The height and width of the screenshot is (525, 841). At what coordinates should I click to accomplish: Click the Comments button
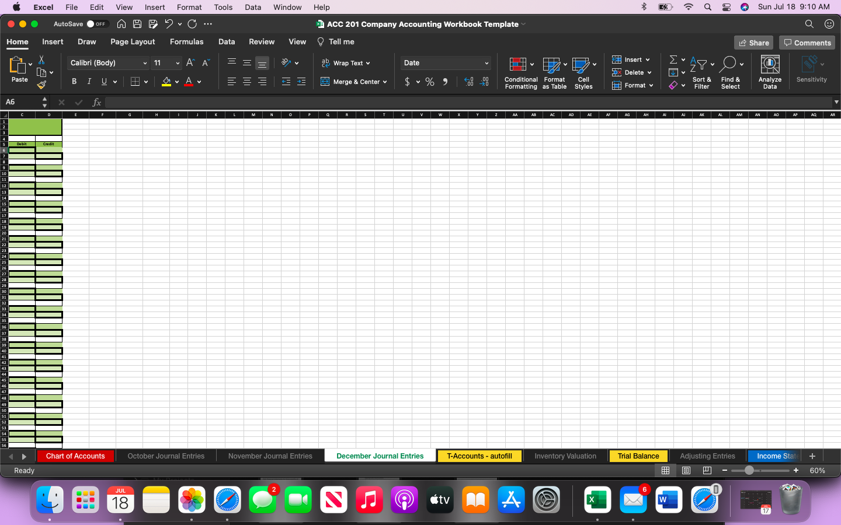807,43
